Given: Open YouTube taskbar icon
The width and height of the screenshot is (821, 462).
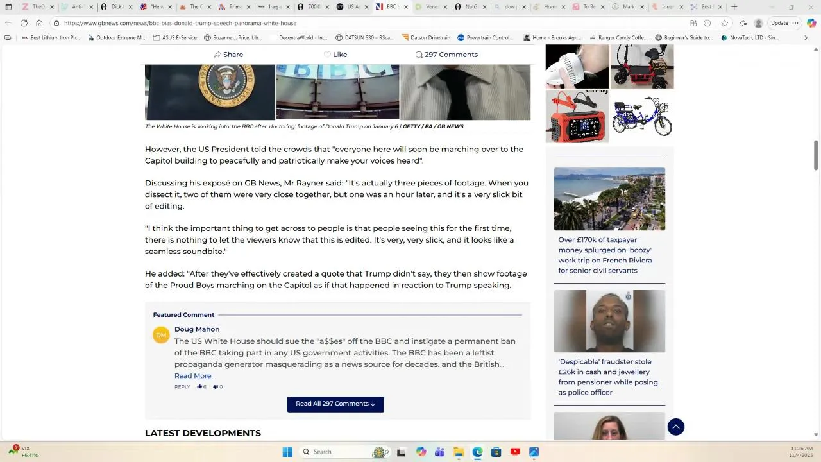Looking at the screenshot, I should tap(515, 452).
